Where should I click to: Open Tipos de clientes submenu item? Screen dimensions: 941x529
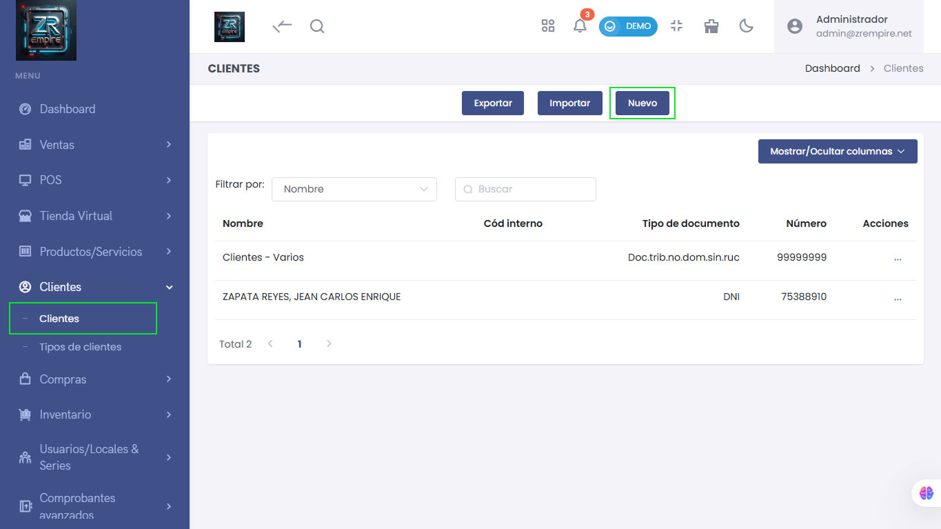80,347
